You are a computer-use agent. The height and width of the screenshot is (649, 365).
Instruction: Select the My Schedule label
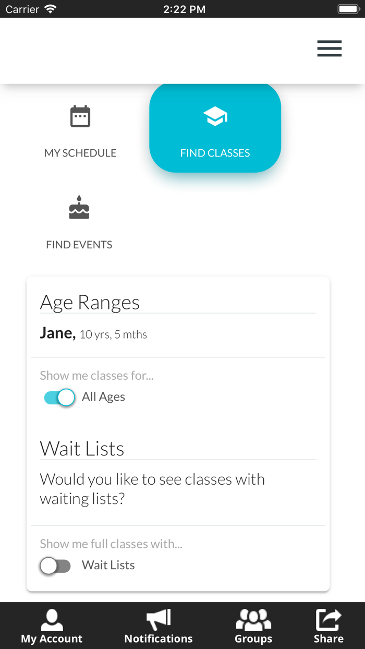point(80,153)
